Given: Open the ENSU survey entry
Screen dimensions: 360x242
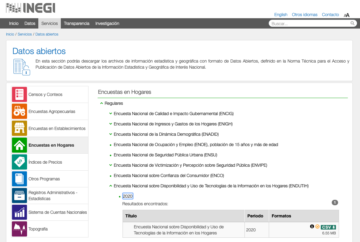Looking at the screenshot, I should 165,155.
